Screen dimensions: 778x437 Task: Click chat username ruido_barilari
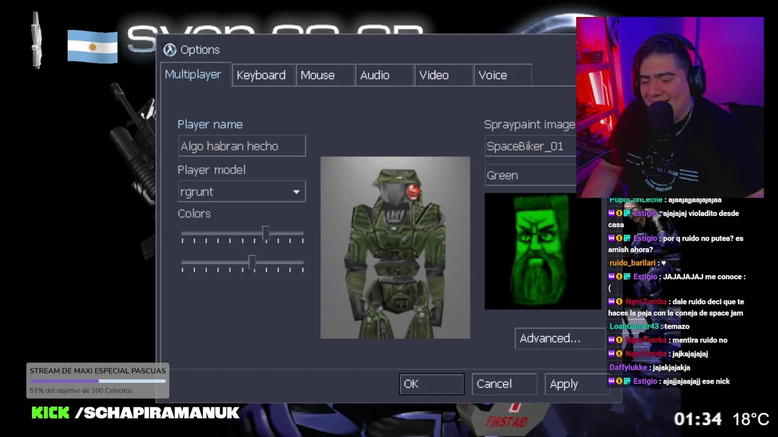(x=632, y=263)
